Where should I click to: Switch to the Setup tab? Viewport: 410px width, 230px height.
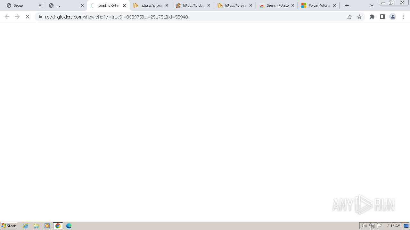pos(23,5)
